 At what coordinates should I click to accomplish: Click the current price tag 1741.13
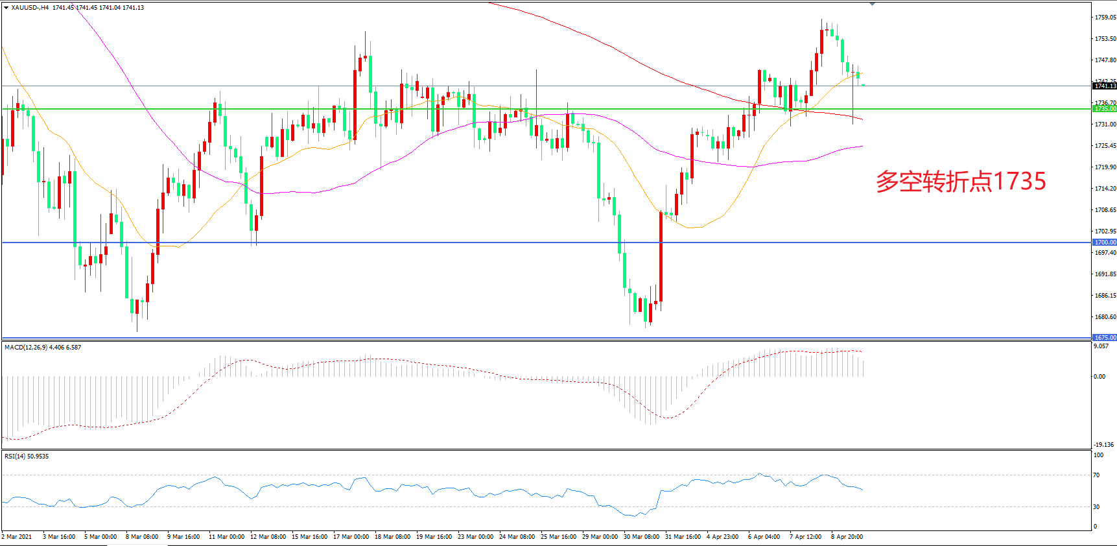click(1105, 86)
